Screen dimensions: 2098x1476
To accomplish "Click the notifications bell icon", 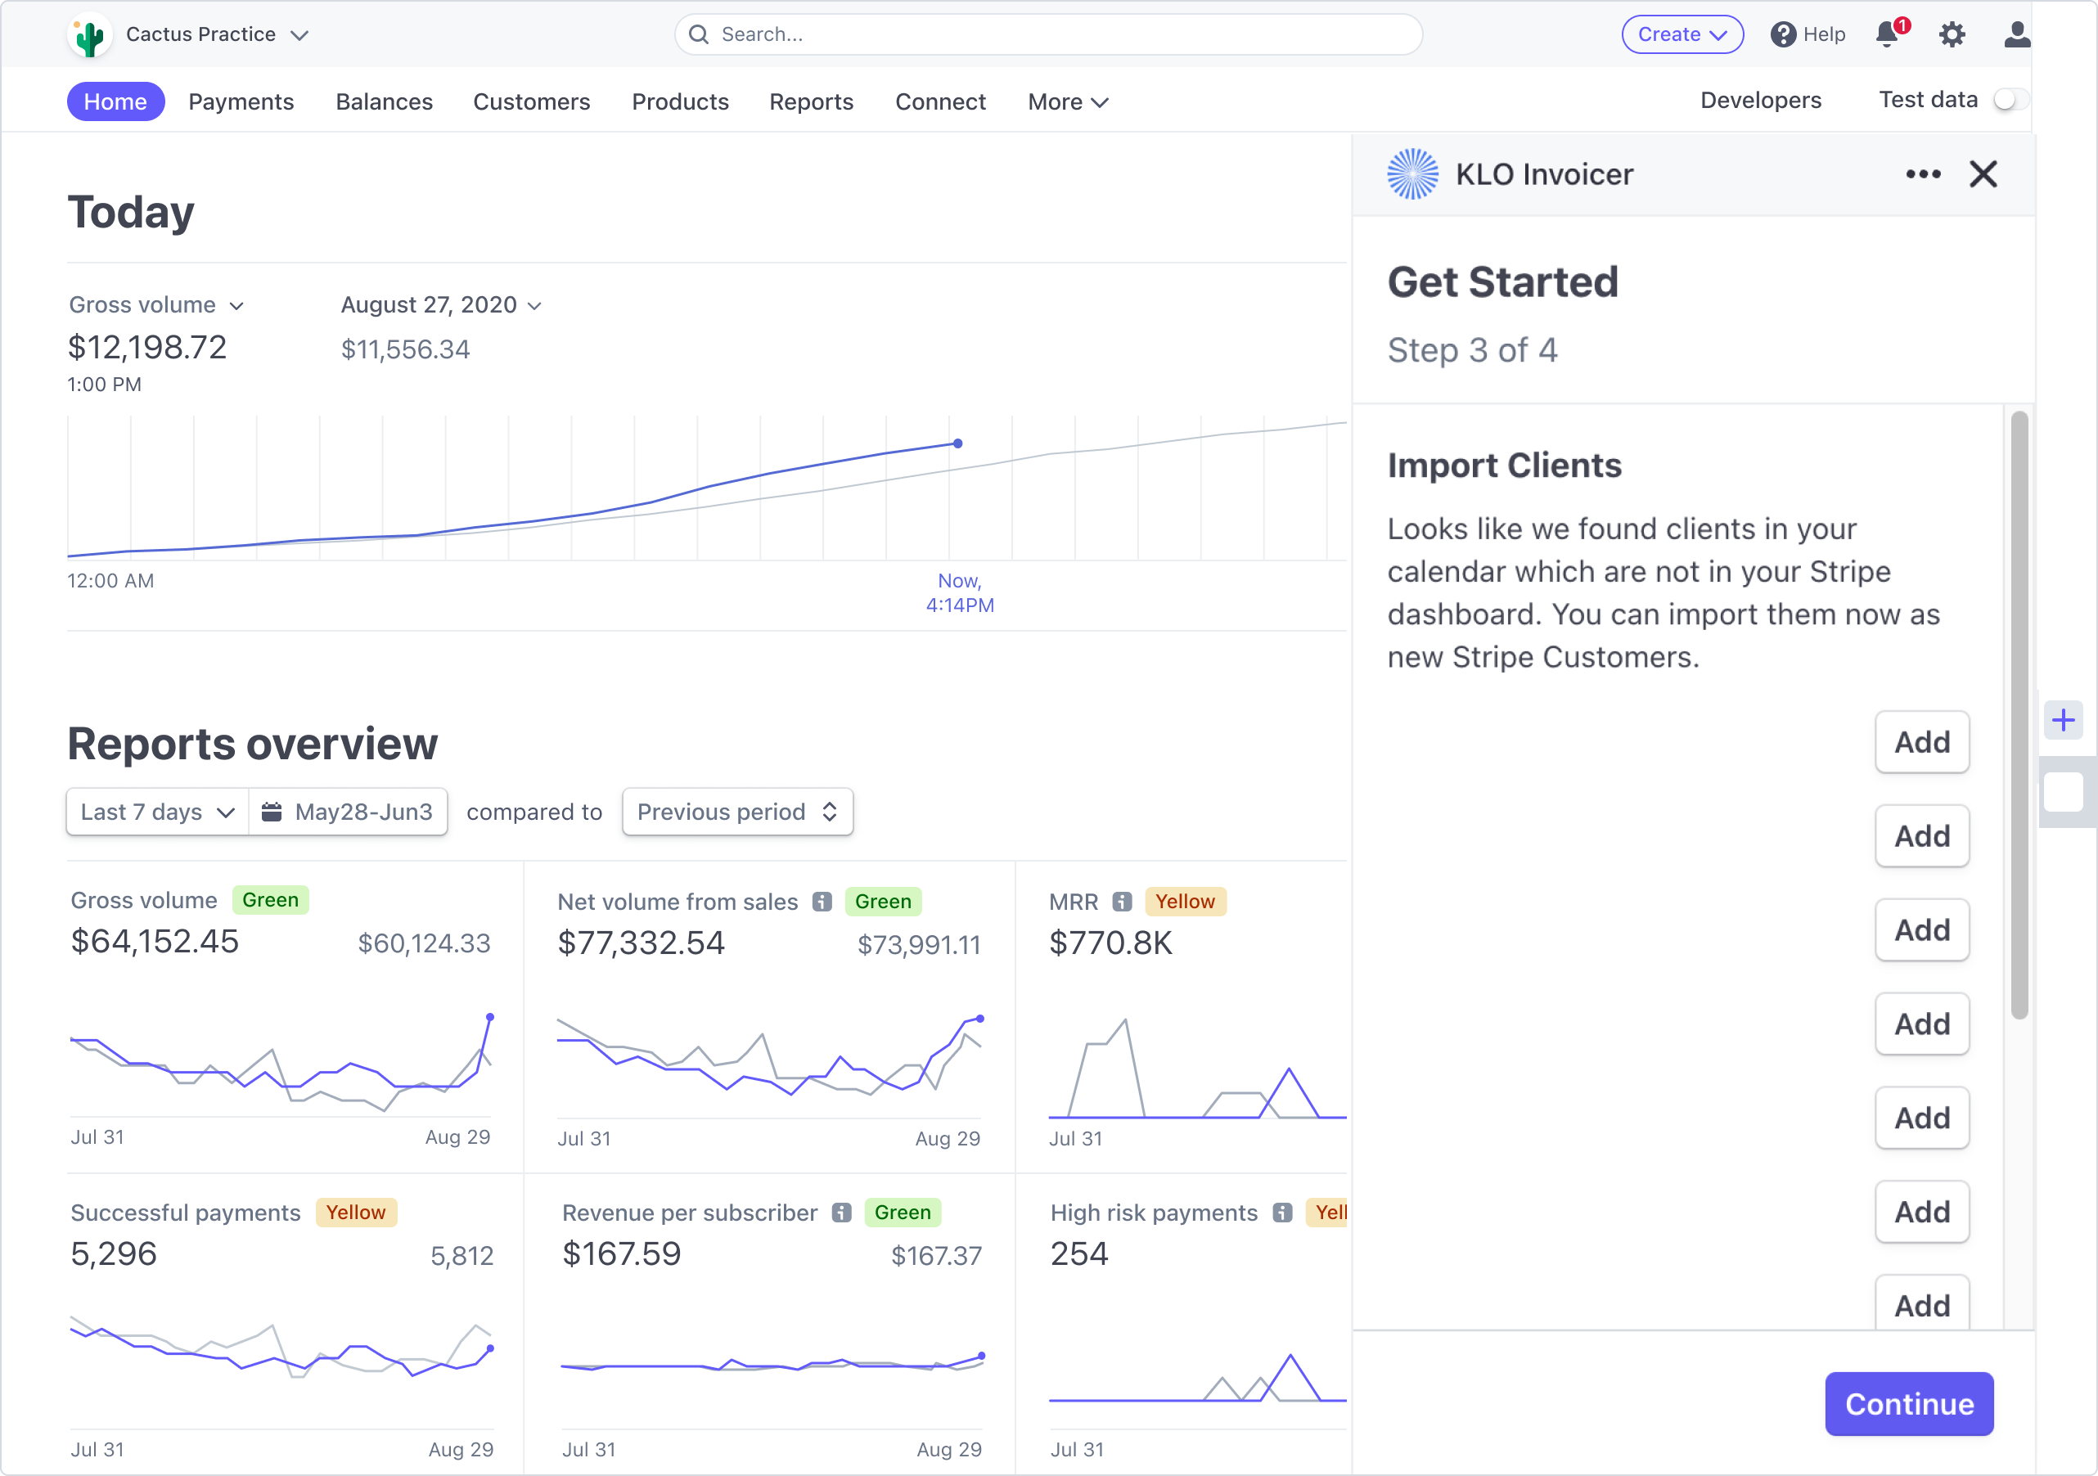I will [1887, 34].
